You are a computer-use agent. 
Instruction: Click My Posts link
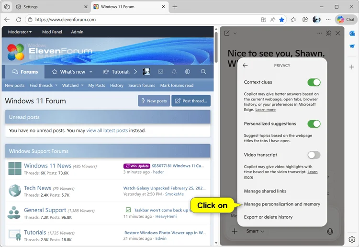click(x=97, y=85)
